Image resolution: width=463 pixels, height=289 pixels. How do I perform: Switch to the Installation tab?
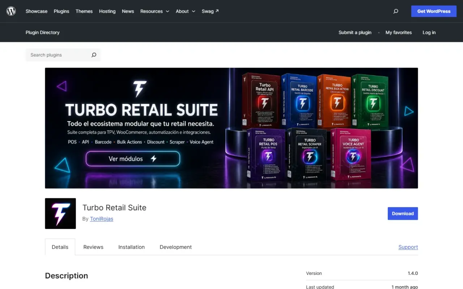click(132, 247)
